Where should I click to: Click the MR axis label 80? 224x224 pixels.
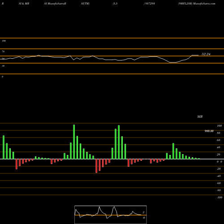pos(218,133)
